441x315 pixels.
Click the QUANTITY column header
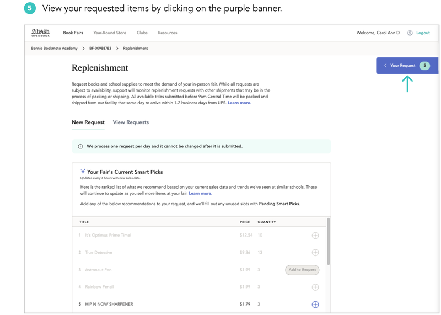(x=267, y=222)
